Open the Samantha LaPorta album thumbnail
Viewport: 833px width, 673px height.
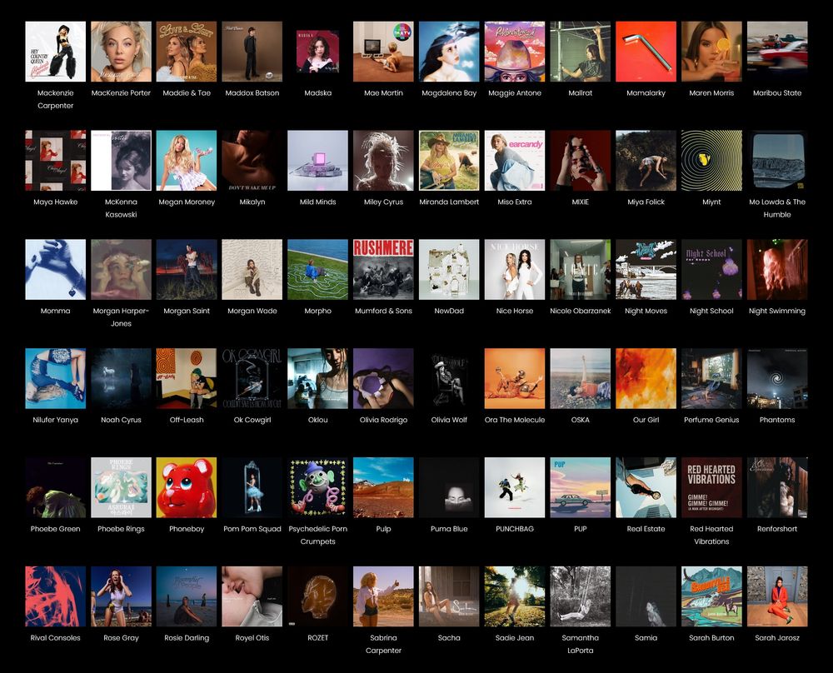pos(580,596)
